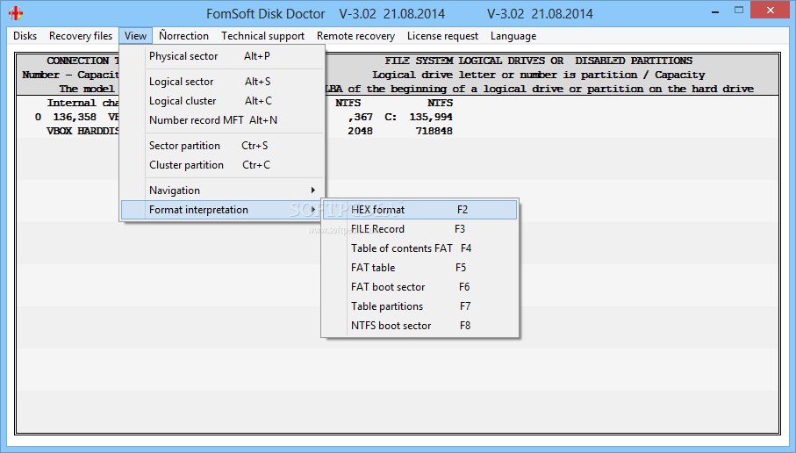Select NTFS boot sector option

point(420,326)
